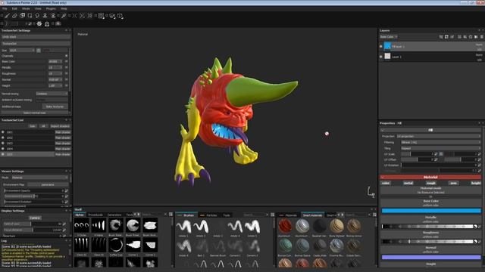Add a paint layer in Layers toolbar

click(452, 37)
